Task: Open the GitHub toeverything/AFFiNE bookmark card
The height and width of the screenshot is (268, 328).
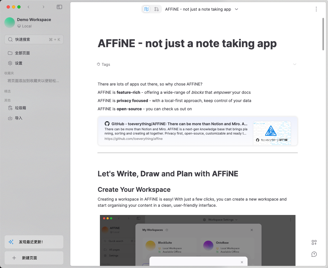Action: [x=197, y=131]
